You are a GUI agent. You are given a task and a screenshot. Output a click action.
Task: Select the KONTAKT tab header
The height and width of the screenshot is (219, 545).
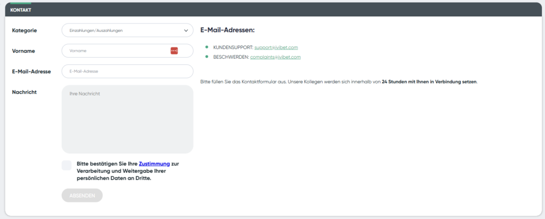click(x=21, y=10)
